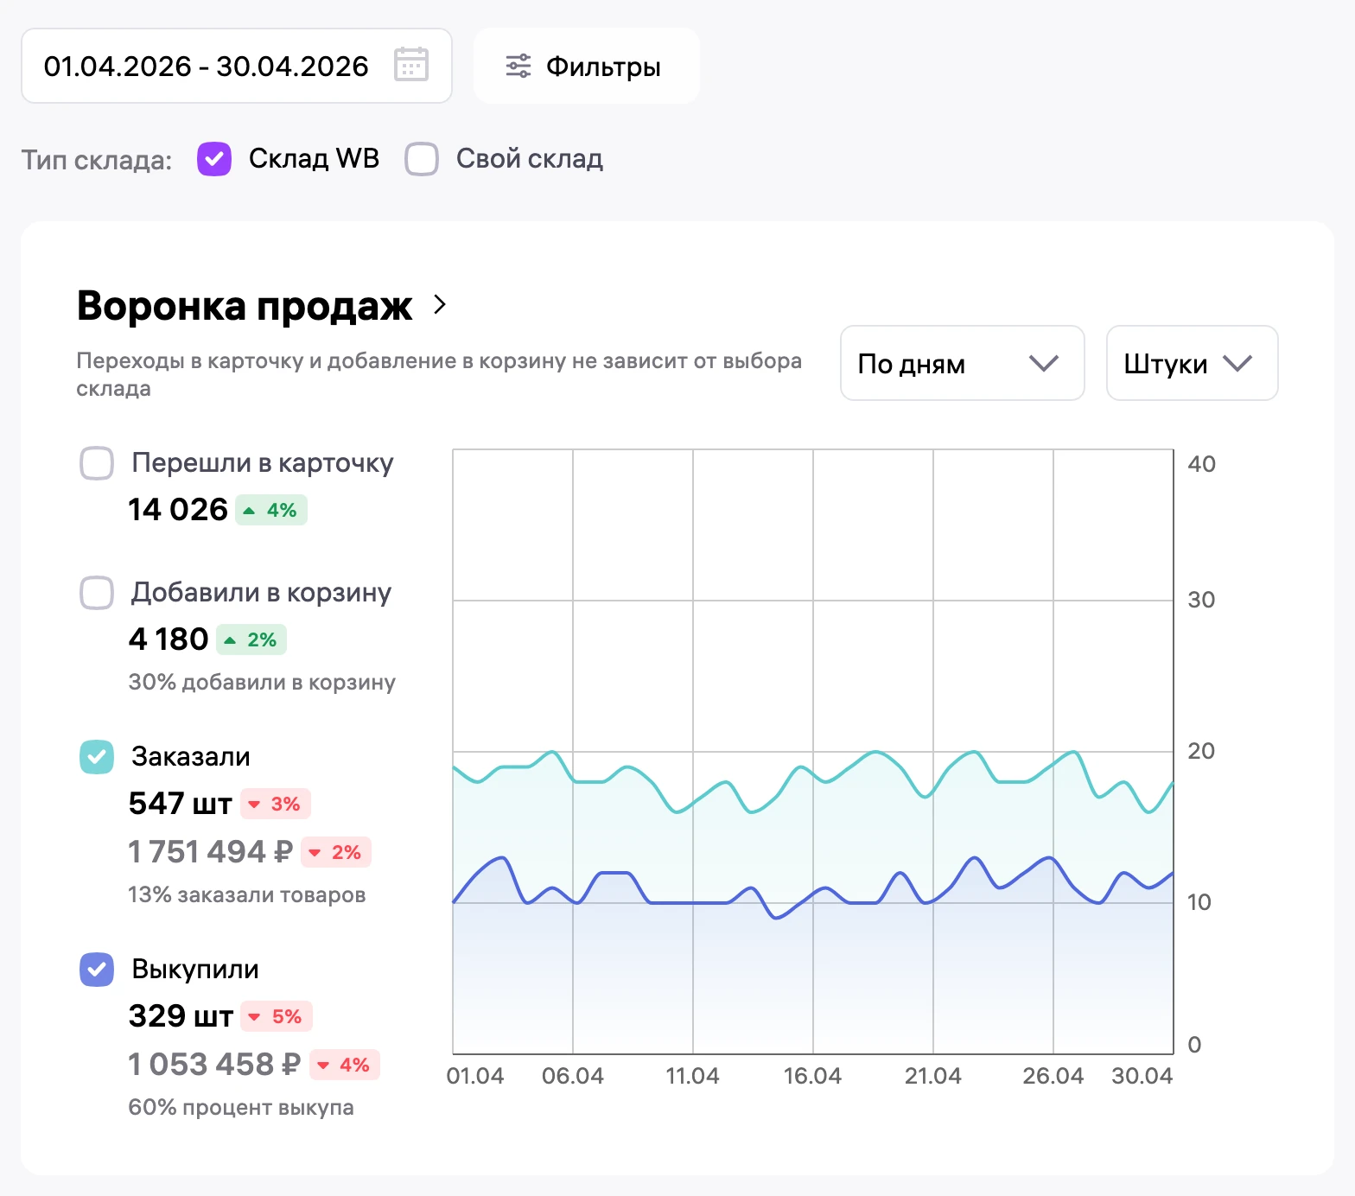Click the green 4% growth badge

[x=271, y=510]
